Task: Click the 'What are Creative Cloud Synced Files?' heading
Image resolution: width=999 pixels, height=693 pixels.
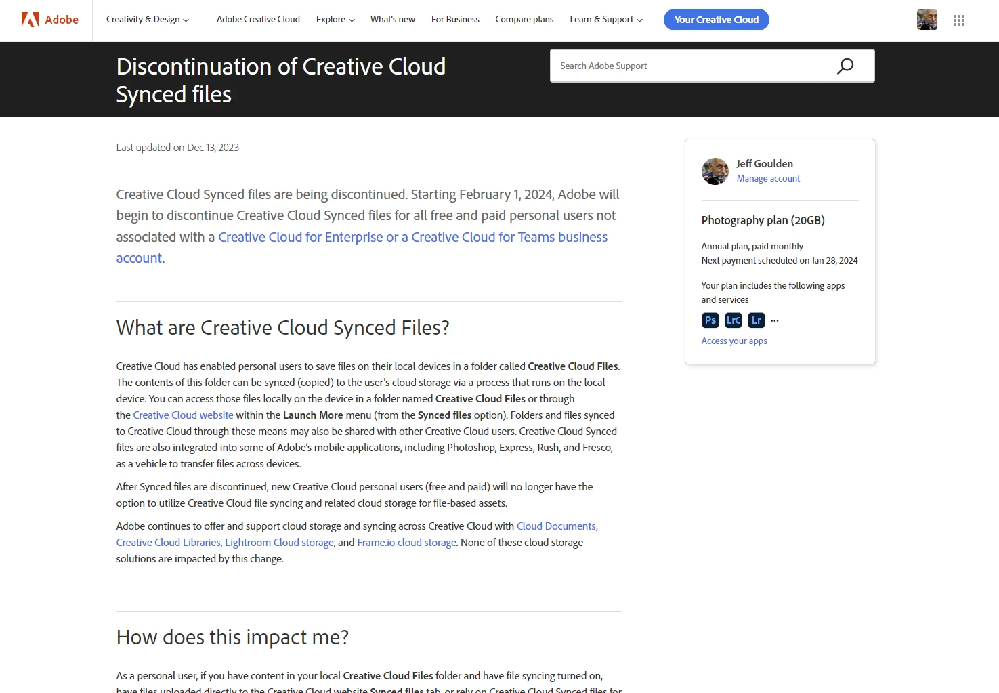Action: (282, 328)
